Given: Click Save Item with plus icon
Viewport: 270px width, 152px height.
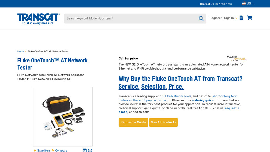Looking at the screenshot, I should click(42, 150).
